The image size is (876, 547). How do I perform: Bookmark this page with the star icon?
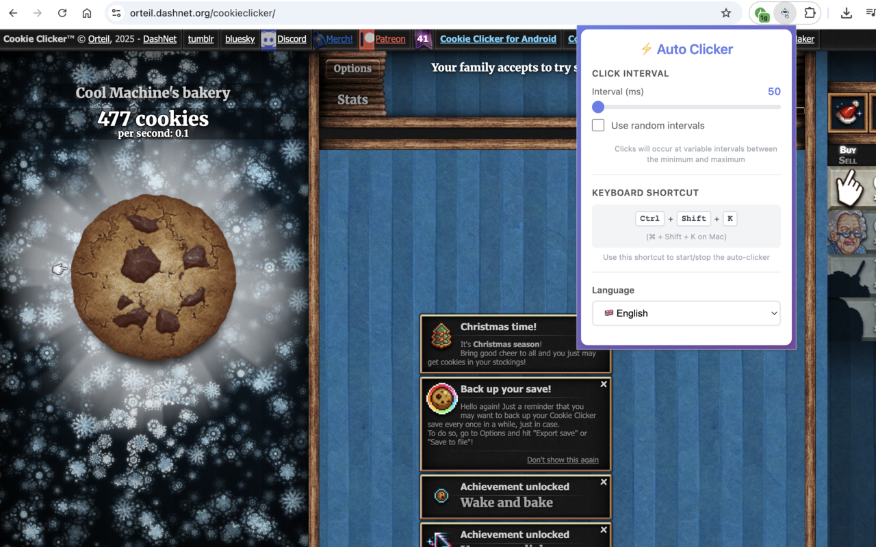[726, 13]
